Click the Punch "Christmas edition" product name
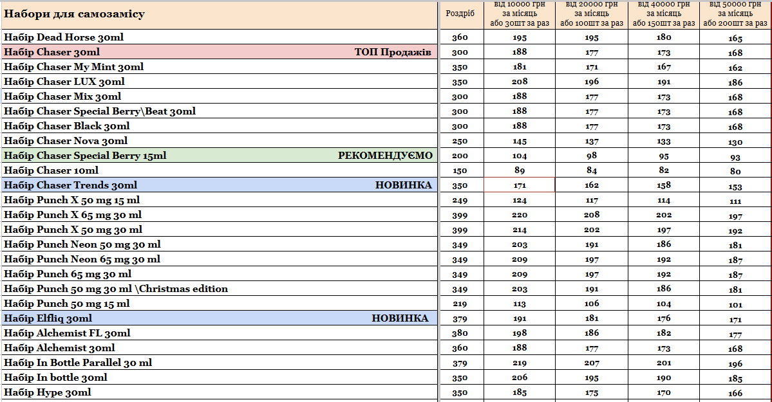Viewport: 772px width, 402px height. pos(116,289)
